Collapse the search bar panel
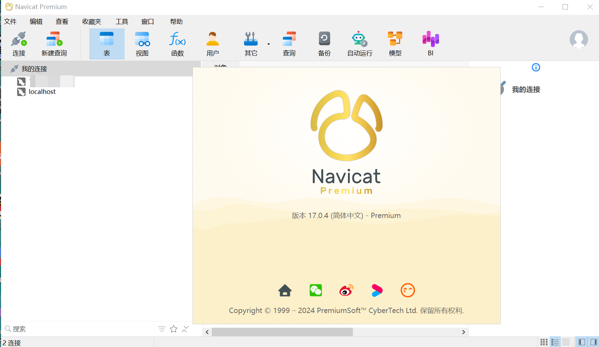The image size is (599, 347). 185,329
